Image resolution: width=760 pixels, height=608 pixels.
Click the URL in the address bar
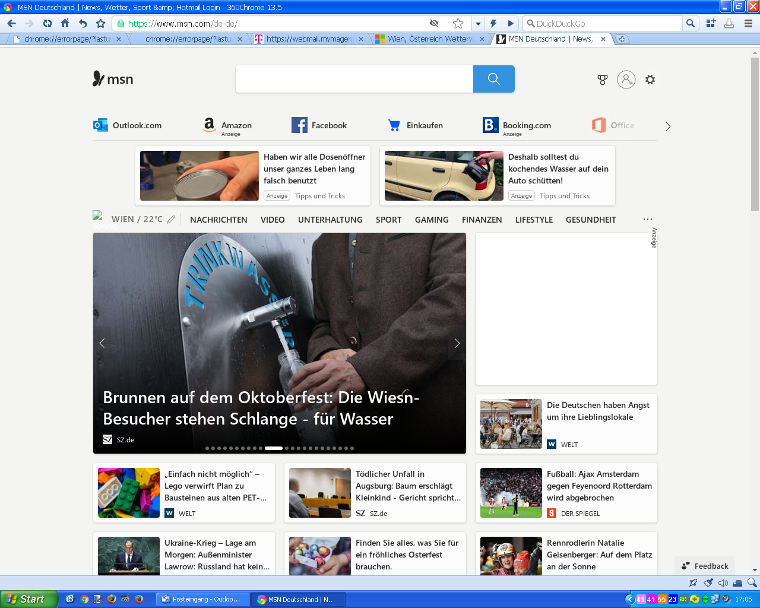183,24
